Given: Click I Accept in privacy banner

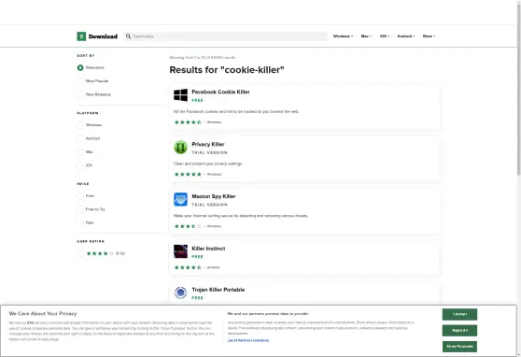Looking at the screenshot, I should [459, 314].
